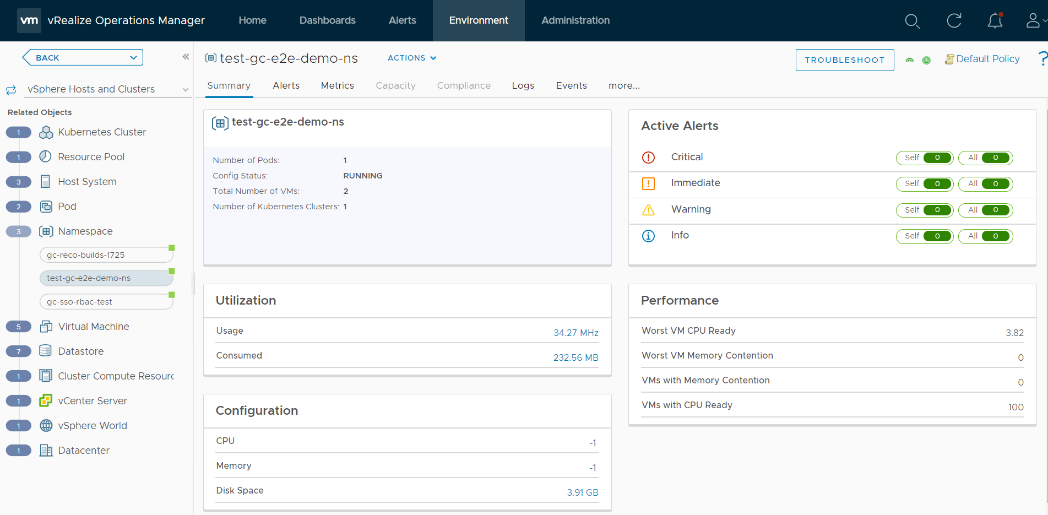Click the vCenter Server icon
Viewport: 1048px width, 515px height.
tap(46, 401)
